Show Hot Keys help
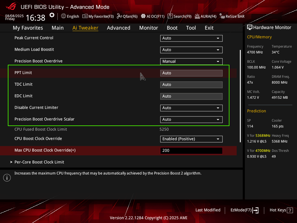 click(x=278, y=210)
